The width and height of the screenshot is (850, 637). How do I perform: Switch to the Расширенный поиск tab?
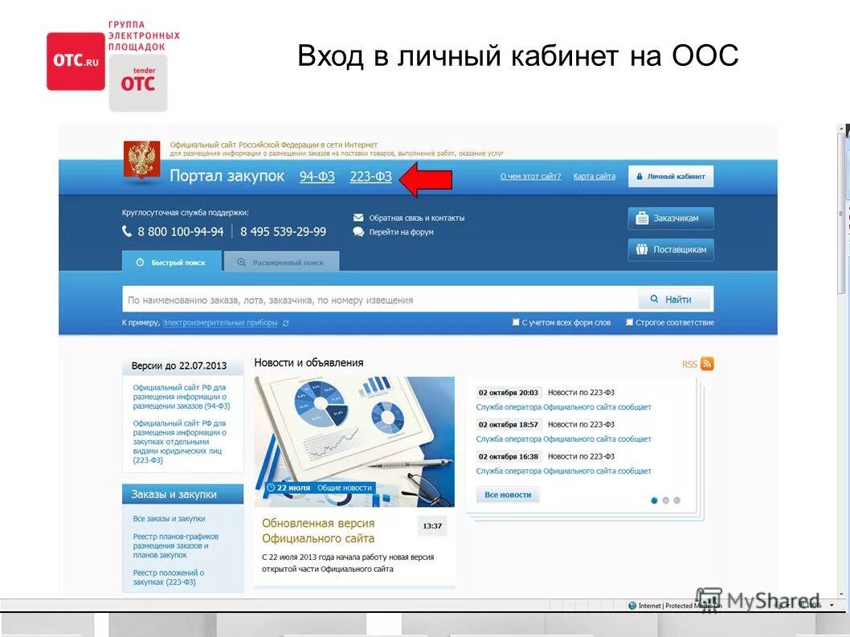(280, 260)
